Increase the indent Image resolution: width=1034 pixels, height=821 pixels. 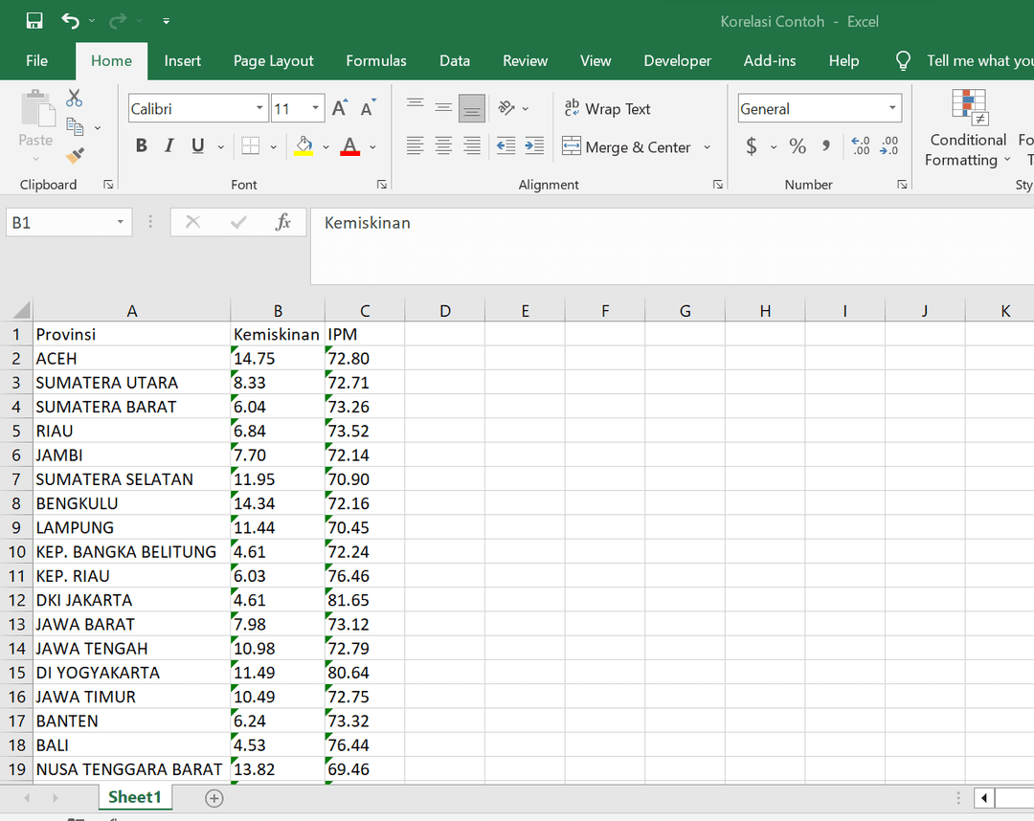coord(534,145)
